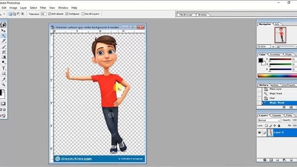Enable the Use All Layers checkbox
297x167 pixels.
click(x=83, y=14)
